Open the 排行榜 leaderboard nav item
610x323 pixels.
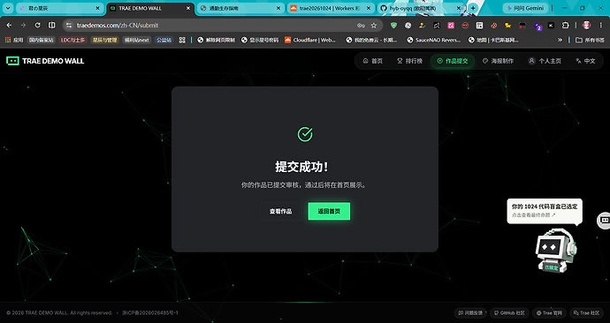pyautogui.click(x=409, y=61)
